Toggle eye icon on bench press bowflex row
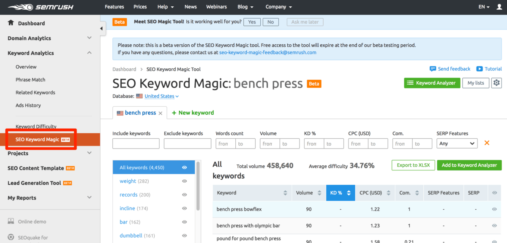507x243 pixels. pos(495,209)
